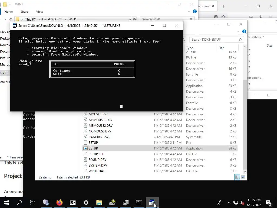Select the WRITE.DAT file
Viewport: 277px width, 208px height.
[x=97, y=171]
